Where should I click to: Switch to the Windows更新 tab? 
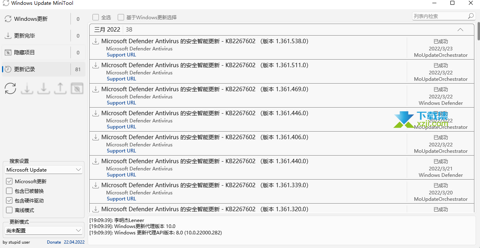click(30, 19)
